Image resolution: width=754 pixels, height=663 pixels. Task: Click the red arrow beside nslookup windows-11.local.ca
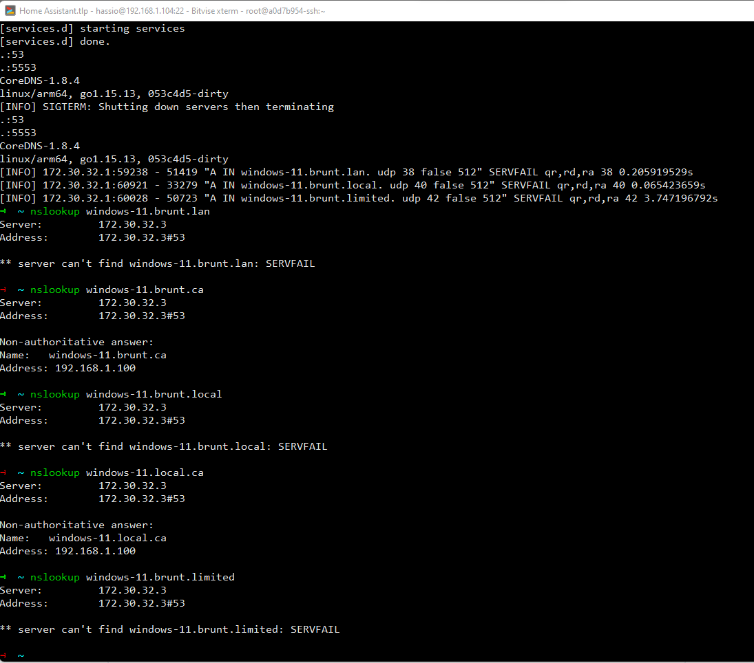pos(4,472)
